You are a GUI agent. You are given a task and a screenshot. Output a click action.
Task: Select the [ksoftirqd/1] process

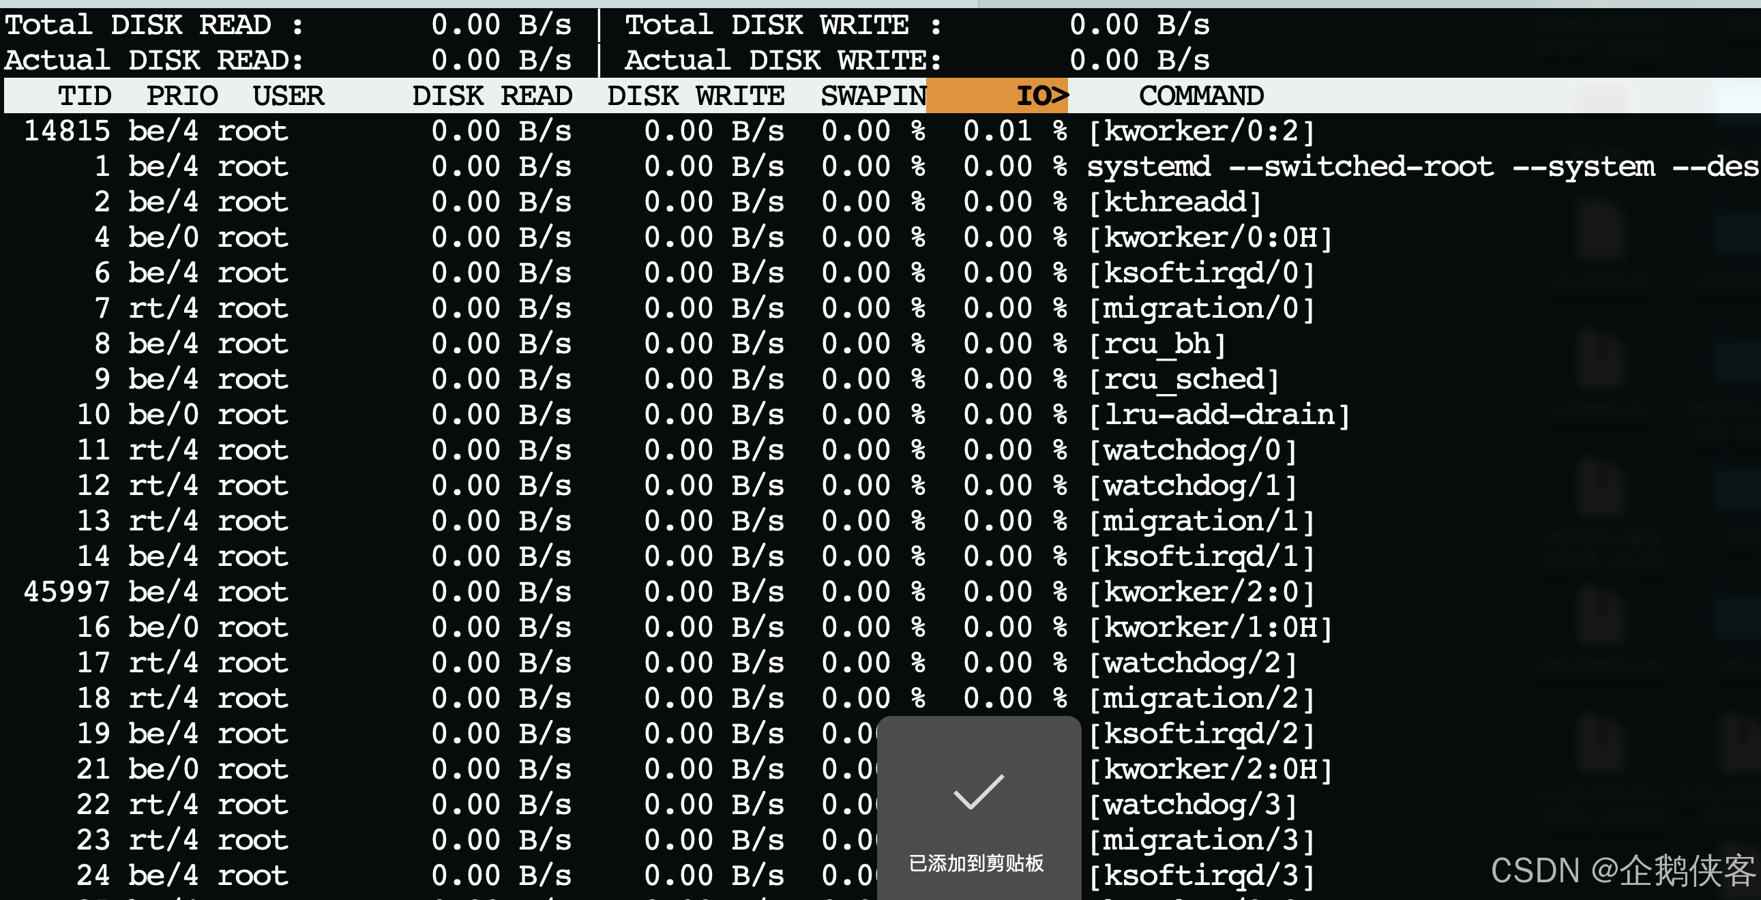coord(1201,557)
